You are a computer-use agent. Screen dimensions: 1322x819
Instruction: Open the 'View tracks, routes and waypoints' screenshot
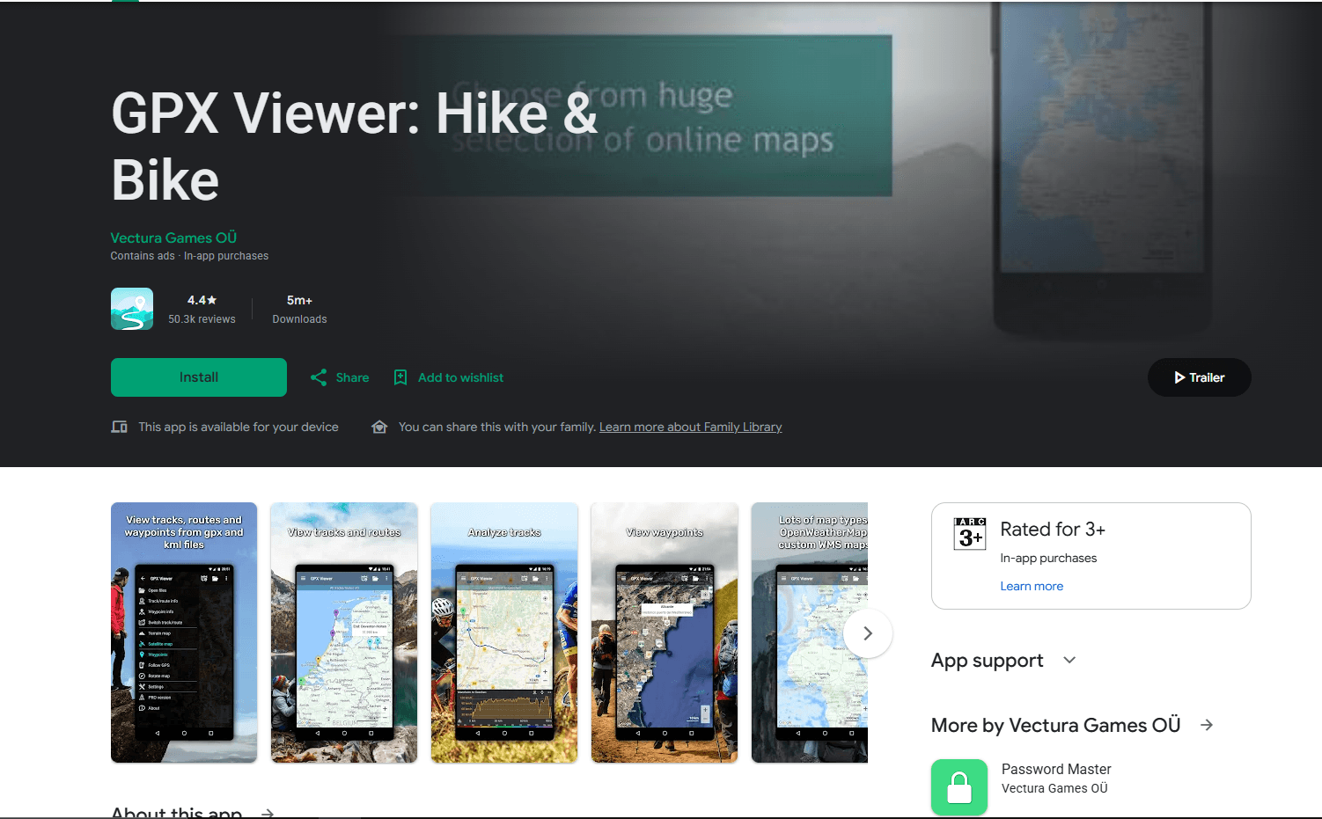point(184,633)
